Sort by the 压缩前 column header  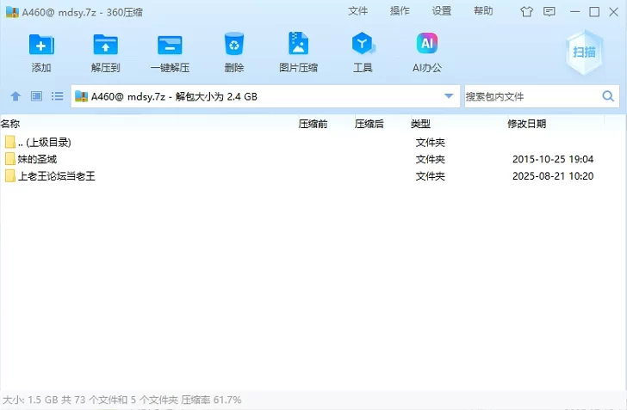313,124
